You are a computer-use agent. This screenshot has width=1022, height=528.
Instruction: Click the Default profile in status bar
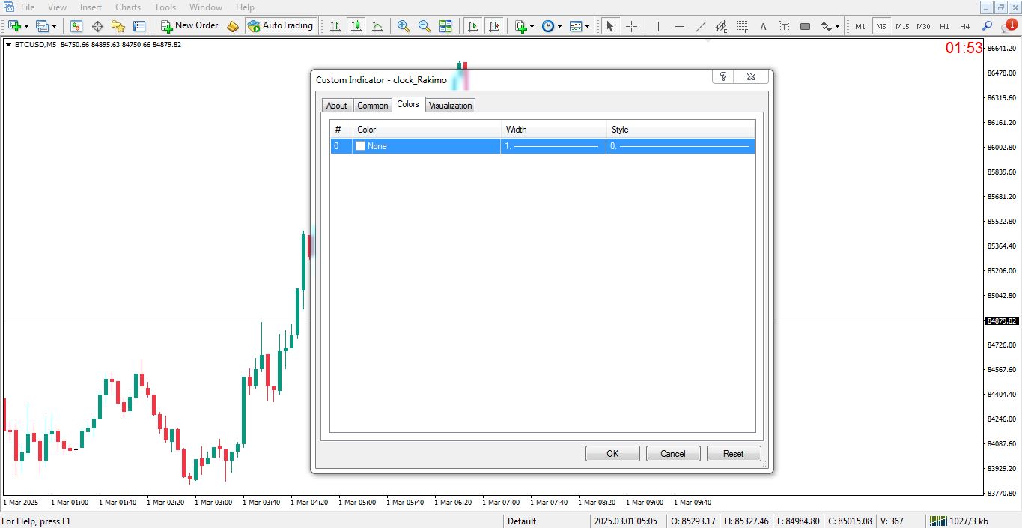click(522, 521)
